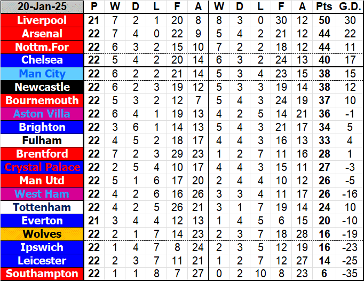This screenshot has width=364, height=281.
Task: Click the Bournemouth team name cell
Action: click(x=42, y=100)
